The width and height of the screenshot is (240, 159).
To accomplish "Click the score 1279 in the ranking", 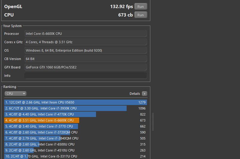I will coord(142,102).
